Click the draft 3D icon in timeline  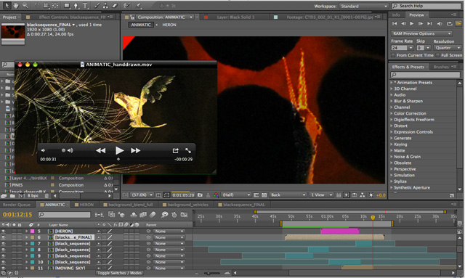click(x=121, y=214)
